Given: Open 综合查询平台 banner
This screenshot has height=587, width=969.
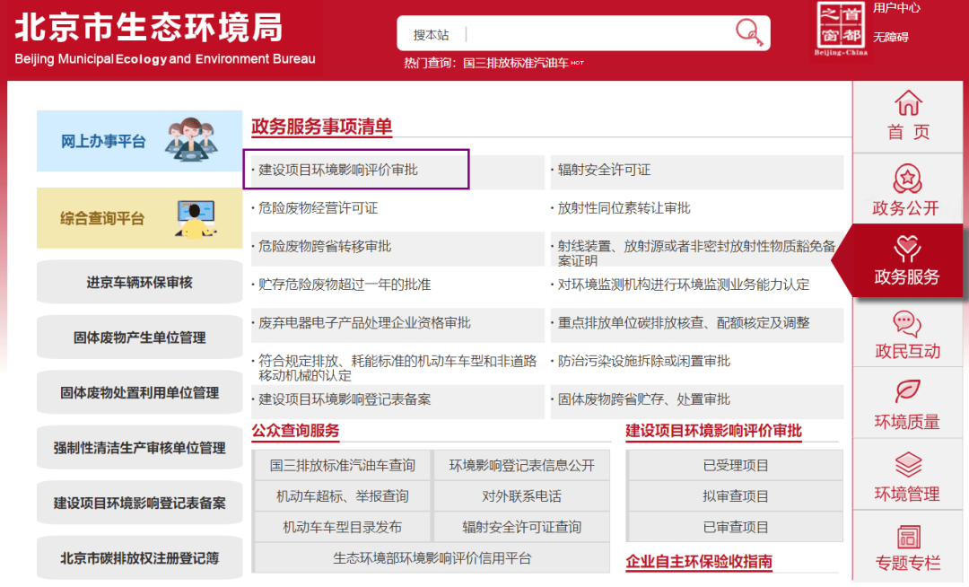Looking at the screenshot, I should pos(139,218).
